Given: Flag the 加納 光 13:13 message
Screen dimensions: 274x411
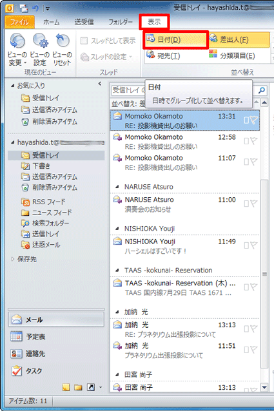Looking at the screenshot, I should tap(254, 329).
